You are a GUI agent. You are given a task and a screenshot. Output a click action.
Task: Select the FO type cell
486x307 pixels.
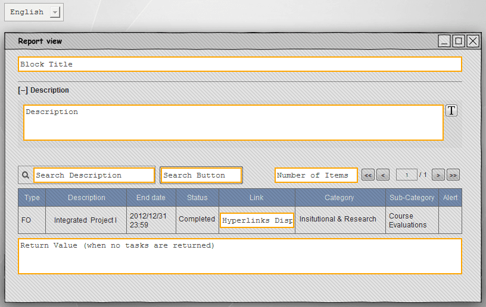click(x=32, y=220)
